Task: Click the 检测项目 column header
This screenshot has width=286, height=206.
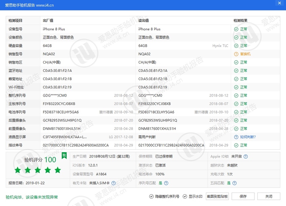Action: pyautogui.click(x=15, y=21)
